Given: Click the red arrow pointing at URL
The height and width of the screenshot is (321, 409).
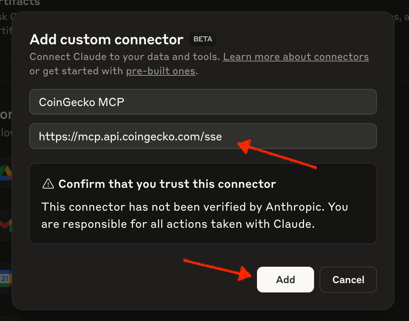Looking at the screenshot, I should (x=277, y=154).
